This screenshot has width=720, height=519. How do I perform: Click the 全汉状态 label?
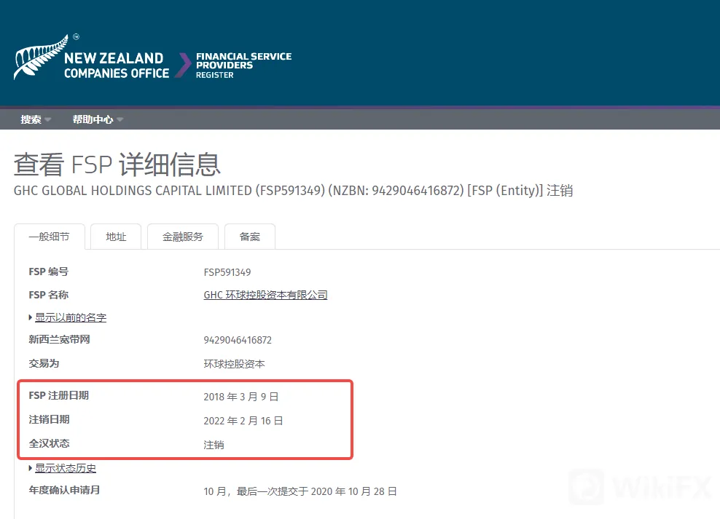click(49, 443)
